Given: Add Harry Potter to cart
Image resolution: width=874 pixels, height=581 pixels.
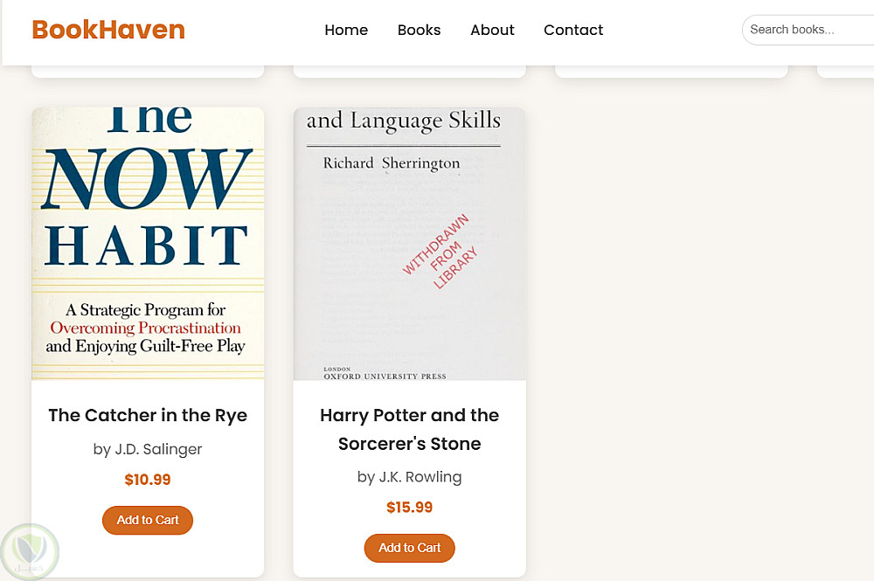Looking at the screenshot, I should pos(409,548).
